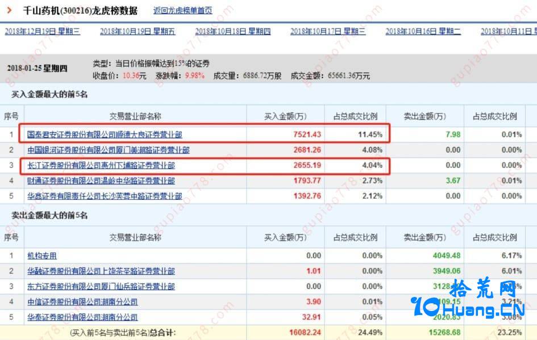
Task: Open 华融证券 上饶茶圣路证券营业部 link
Action: tap(101, 271)
